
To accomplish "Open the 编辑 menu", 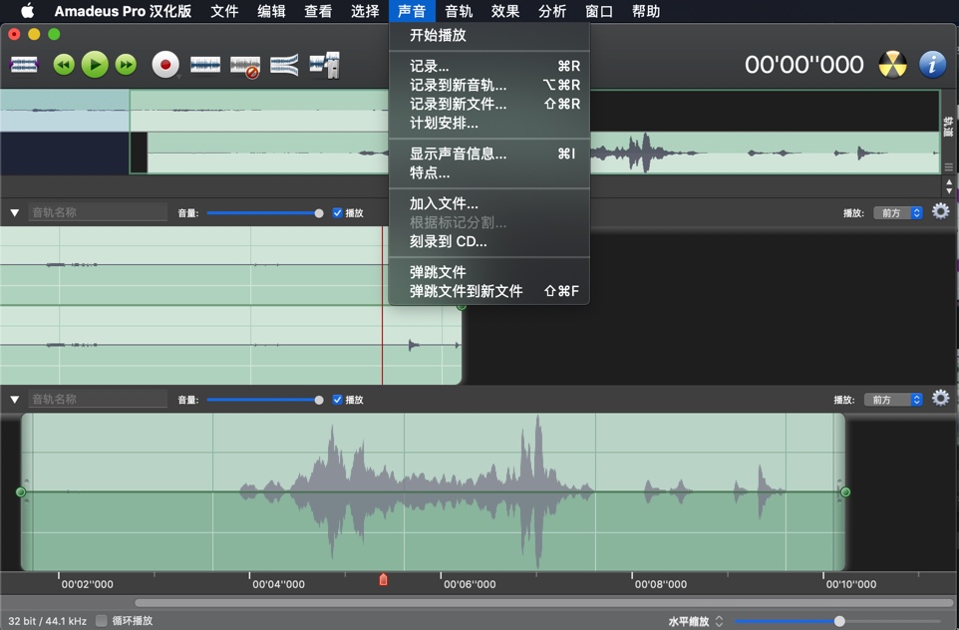I will (x=271, y=11).
